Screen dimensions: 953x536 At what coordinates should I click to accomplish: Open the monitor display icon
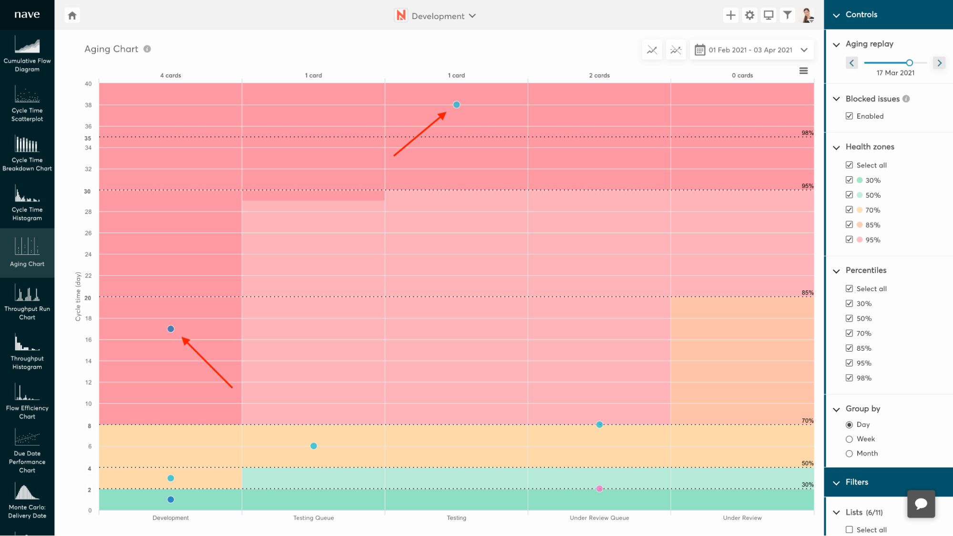(768, 15)
